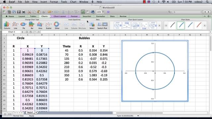Open the Tools menu
212x119 pixels.
64,2
